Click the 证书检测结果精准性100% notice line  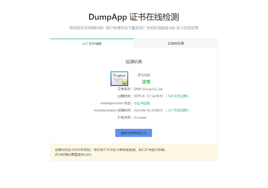pyautogui.click(x=73, y=155)
